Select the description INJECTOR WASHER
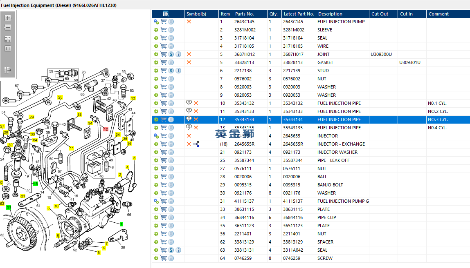The width and height of the screenshot is (470, 268). click(x=337, y=152)
